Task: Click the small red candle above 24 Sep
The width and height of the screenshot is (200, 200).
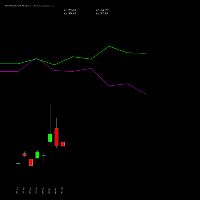Action: 24,154
